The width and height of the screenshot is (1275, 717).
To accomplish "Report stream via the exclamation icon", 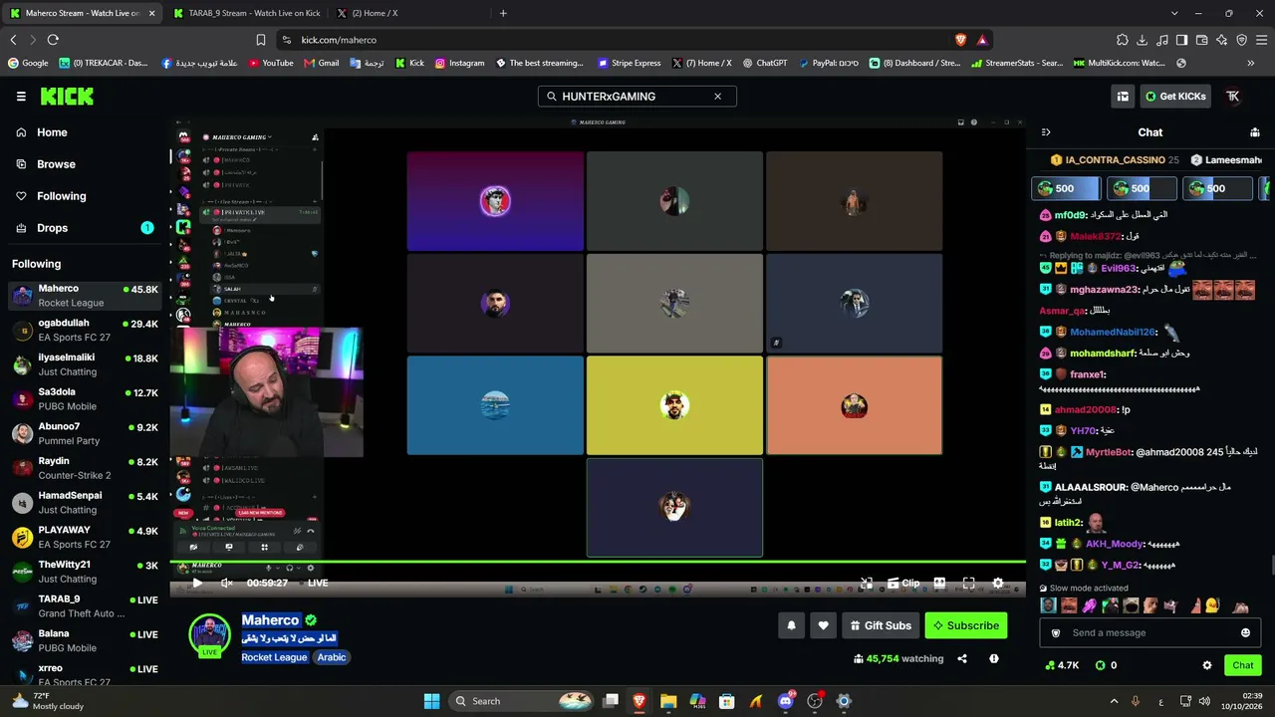I will (993, 658).
